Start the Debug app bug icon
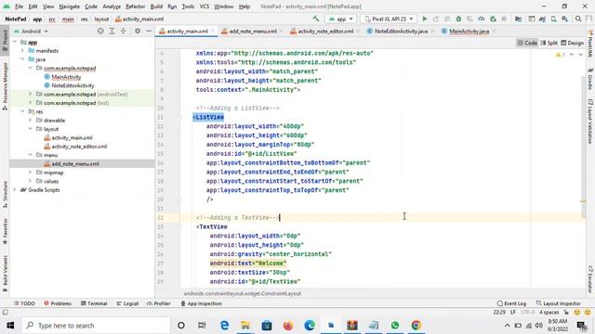595x334 pixels. pos(458,19)
